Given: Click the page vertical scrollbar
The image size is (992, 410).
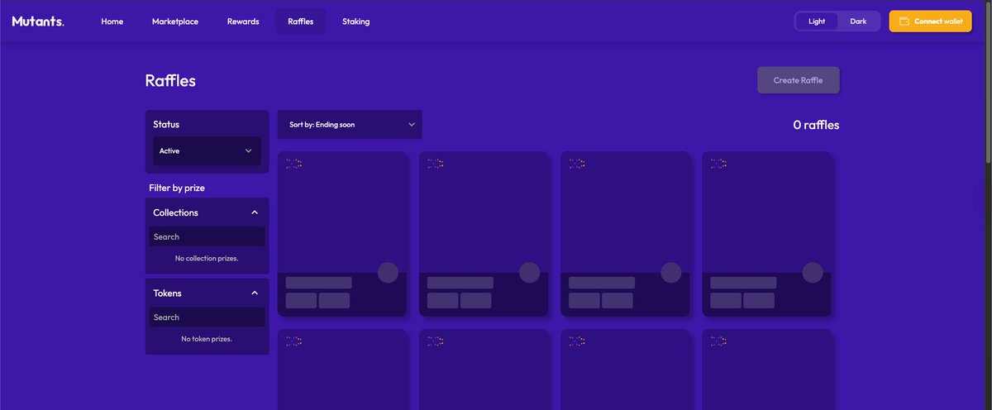Looking at the screenshot, I should (987, 83).
